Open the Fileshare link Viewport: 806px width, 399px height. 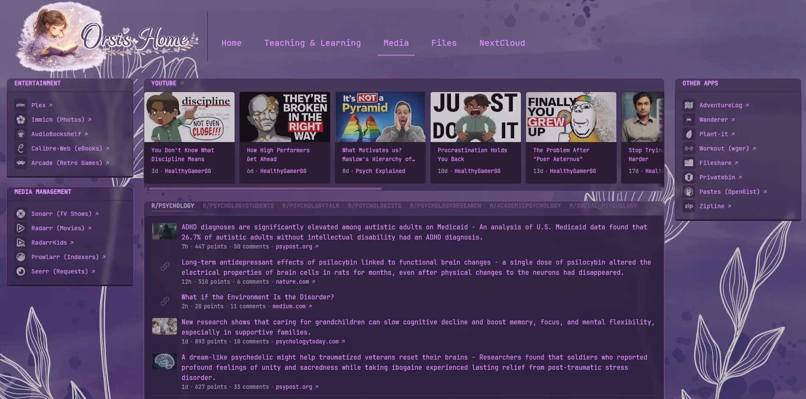(719, 163)
